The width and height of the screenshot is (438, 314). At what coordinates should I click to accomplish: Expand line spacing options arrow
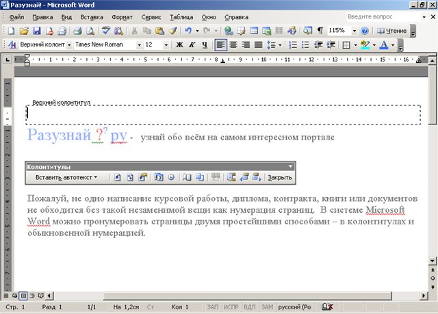(x=280, y=45)
